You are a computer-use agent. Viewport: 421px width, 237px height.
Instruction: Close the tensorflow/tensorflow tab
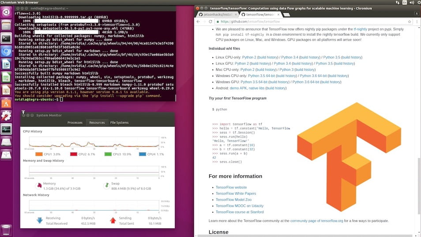(x=278, y=15)
